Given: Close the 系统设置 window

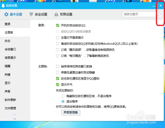Looking at the screenshot, I should click(161, 6).
